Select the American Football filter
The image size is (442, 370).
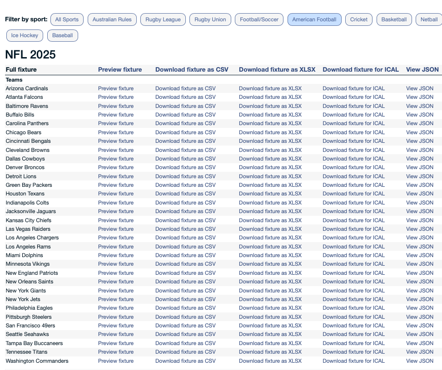point(314,19)
